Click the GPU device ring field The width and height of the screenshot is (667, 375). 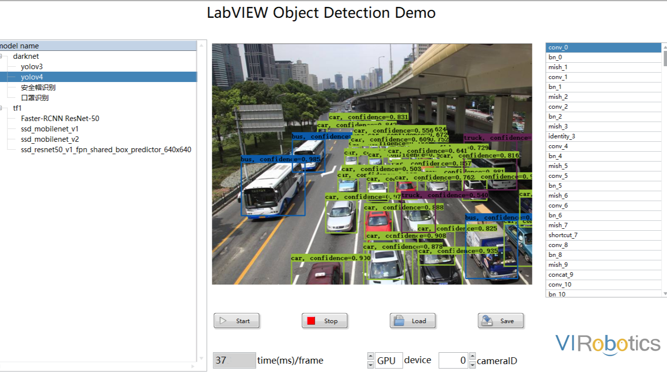(x=389, y=360)
